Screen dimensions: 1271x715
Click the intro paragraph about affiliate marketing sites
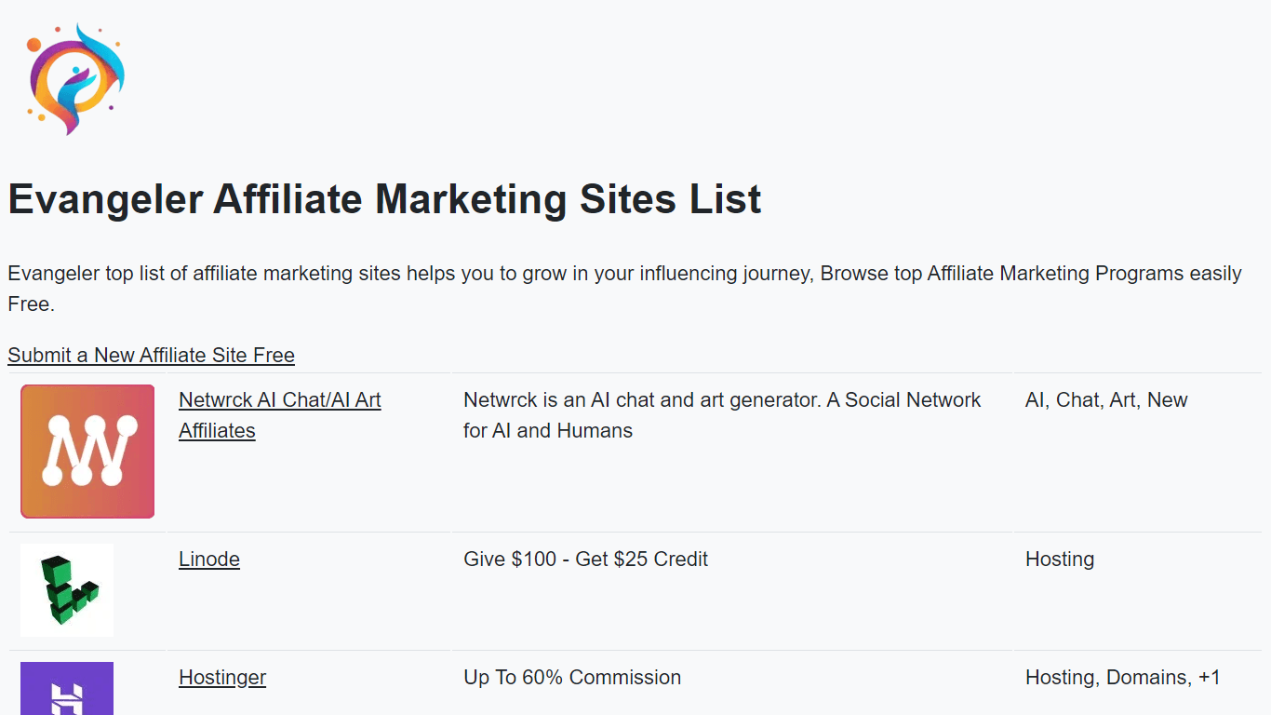pyautogui.click(x=624, y=289)
